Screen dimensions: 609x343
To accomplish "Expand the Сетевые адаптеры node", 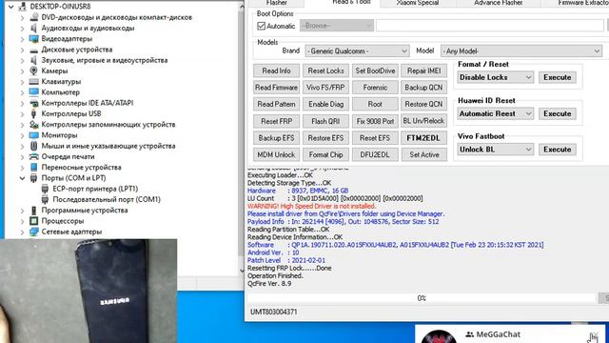I will 22,232.
